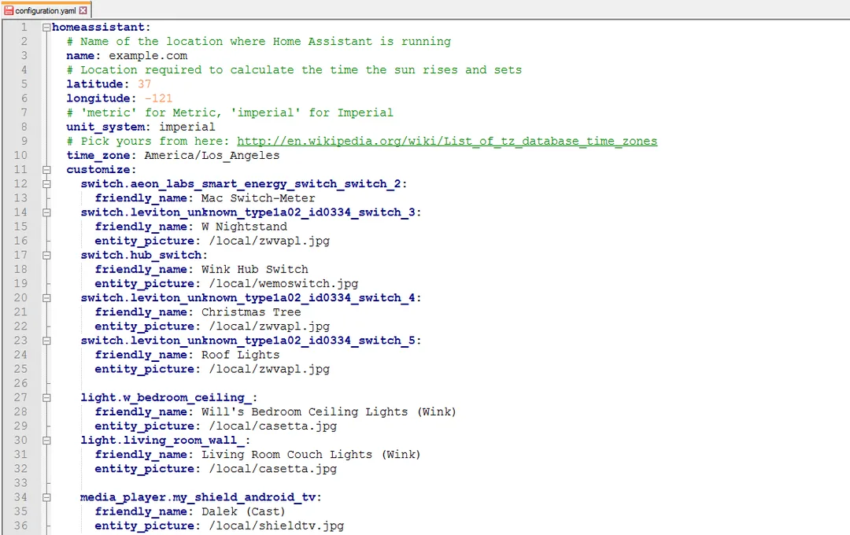
Task: Click the metric/imperial comment on line 7
Action: [x=230, y=113]
